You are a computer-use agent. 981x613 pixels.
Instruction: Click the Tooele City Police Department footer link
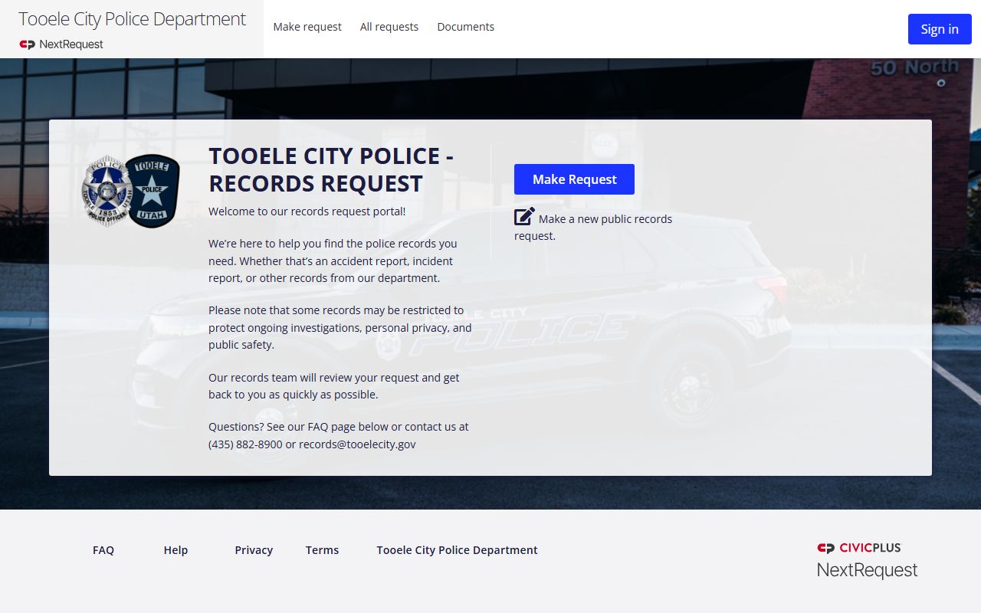(x=457, y=550)
